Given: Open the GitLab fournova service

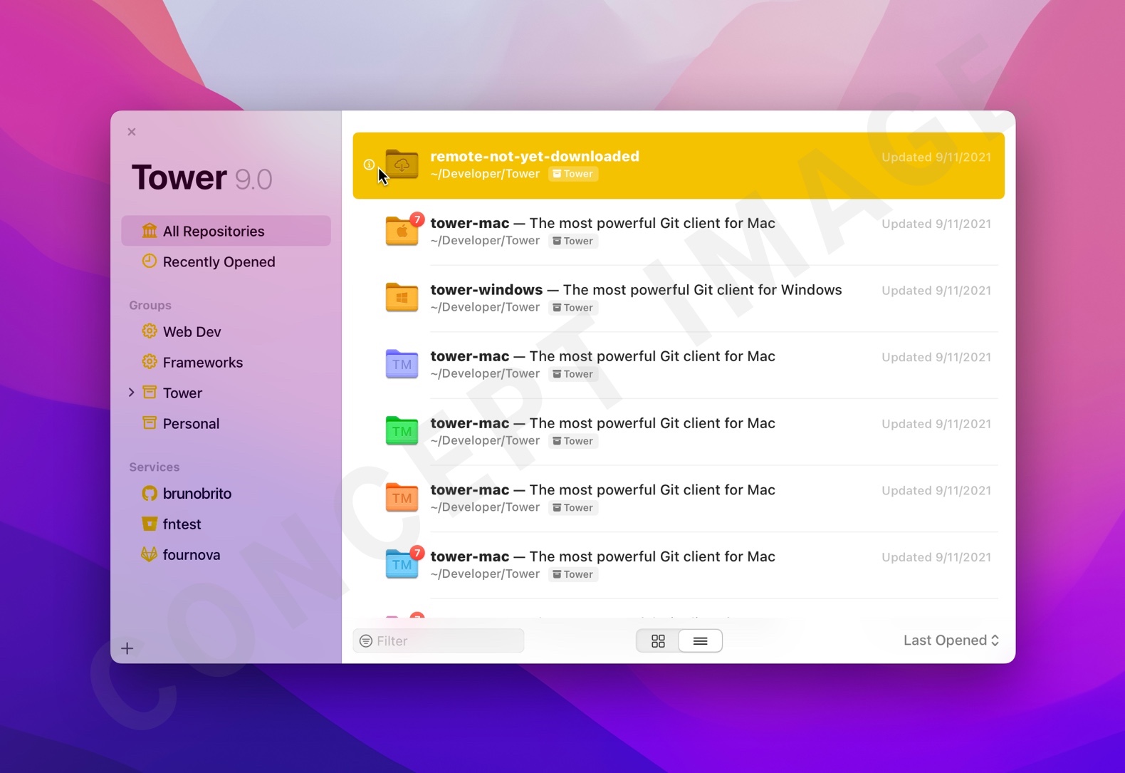Looking at the screenshot, I should (x=191, y=555).
